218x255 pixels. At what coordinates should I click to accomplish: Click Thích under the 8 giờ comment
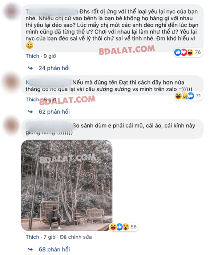pos(32,99)
